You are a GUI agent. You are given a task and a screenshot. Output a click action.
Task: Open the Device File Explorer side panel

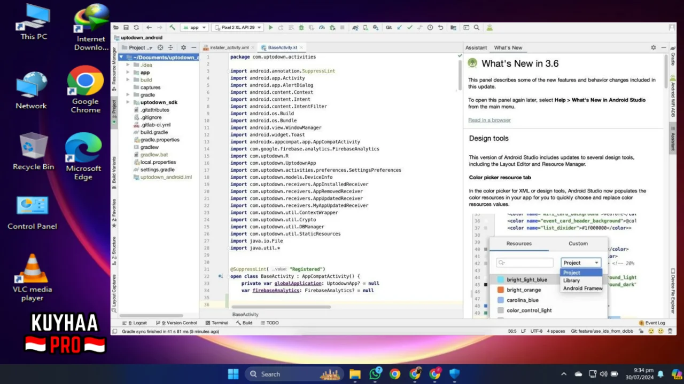(x=672, y=291)
